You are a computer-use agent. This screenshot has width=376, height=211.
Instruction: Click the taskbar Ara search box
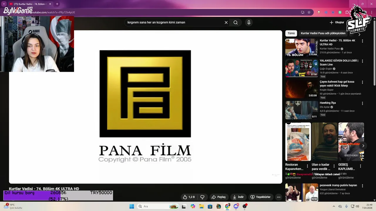coord(158,206)
